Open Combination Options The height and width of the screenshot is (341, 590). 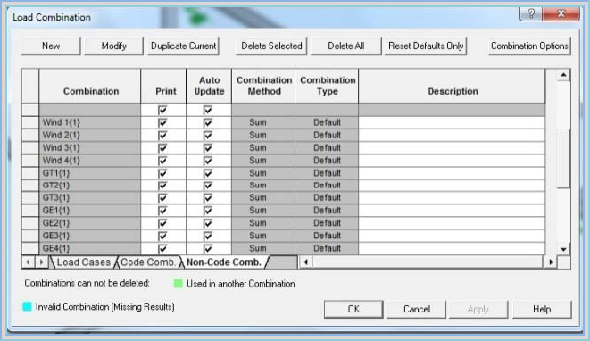coord(529,46)
